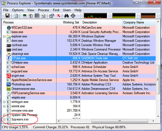Click the binoculars Find Handle icon
The image size is (162, 131).
point(67,16)
